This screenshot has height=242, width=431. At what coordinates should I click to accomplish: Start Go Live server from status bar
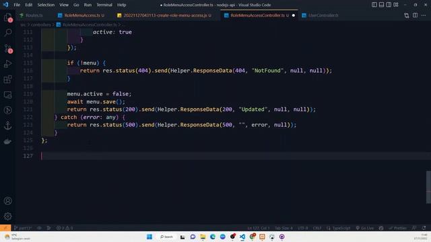pyautogui.click(x=365, y=228)
